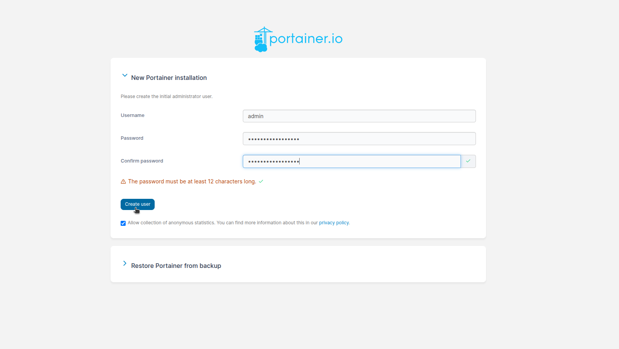Screen dimensions: 619x349
Task: Click the portainer.io logo text
Action: coord(306,39)
